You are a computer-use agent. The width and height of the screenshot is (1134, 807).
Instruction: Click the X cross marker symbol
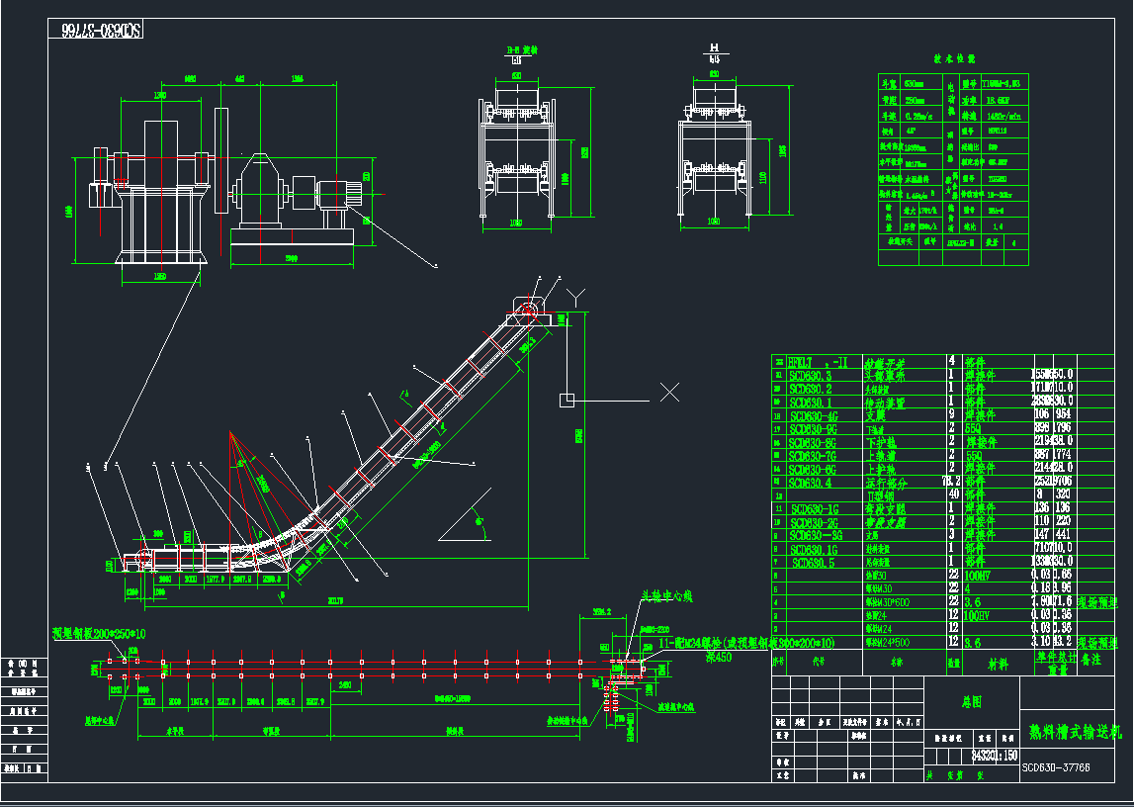click(x=670, y=393)
